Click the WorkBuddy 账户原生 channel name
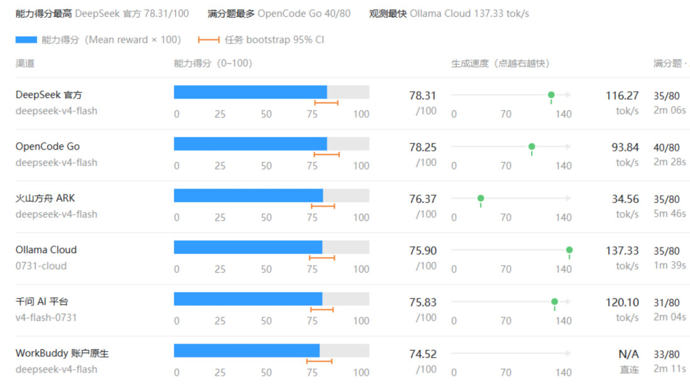Viewport: 690px width, 387px height. pyautogui.click(x=62, y=353)
